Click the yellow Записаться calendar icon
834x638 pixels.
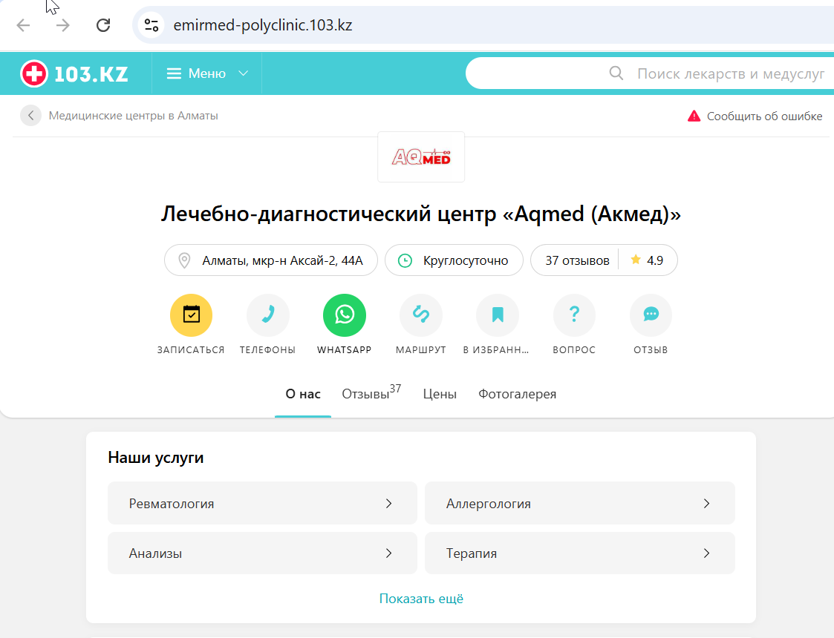point(191,315)
